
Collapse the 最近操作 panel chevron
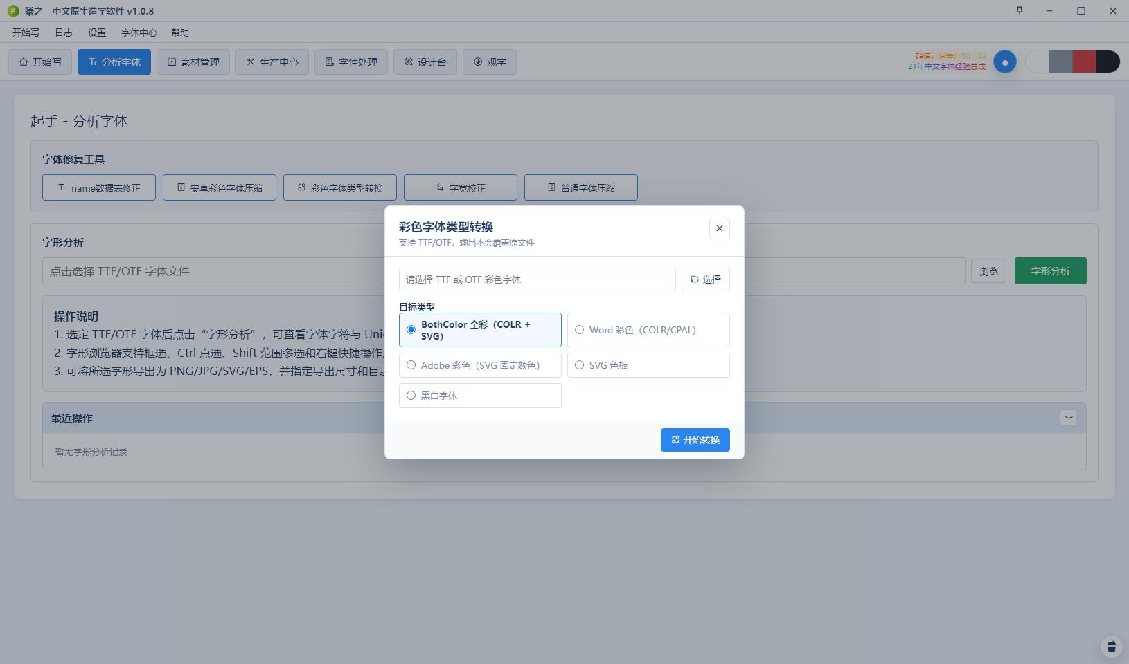[1068, 418]
